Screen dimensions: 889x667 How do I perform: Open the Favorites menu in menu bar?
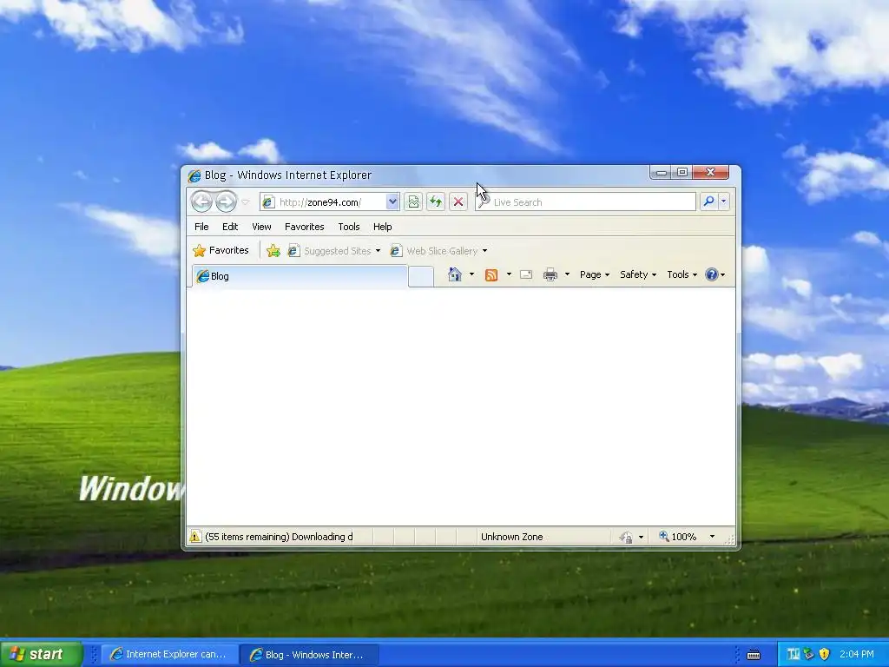[305, 227]
